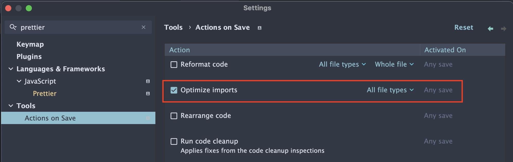Tick the Run code cleanup checkbox
The width and height of the screenshot is (513, 162).
coord(174,141)
